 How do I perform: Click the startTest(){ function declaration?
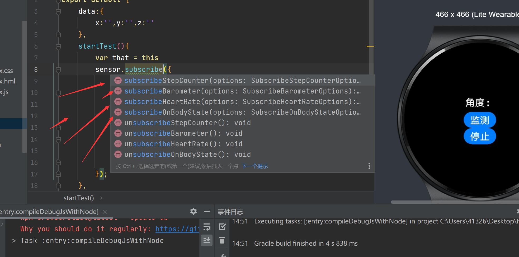[x=104, y=46]
